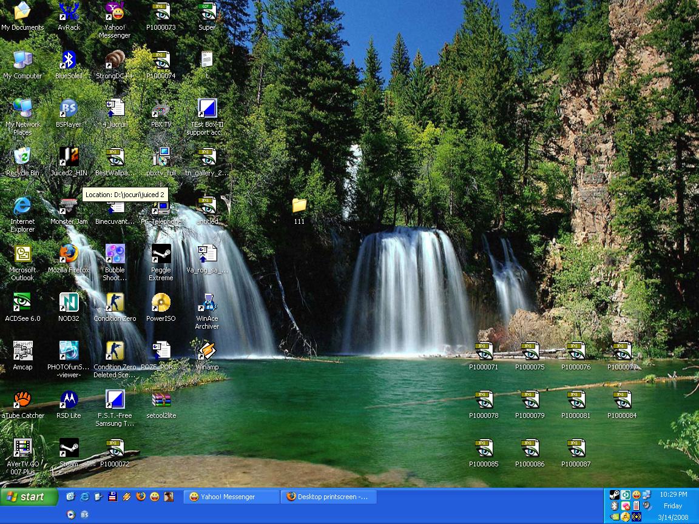Select the Recycle Bin desktop icon
The height and width of the screenshot is (524, 699).
click(x=22, y=158)
